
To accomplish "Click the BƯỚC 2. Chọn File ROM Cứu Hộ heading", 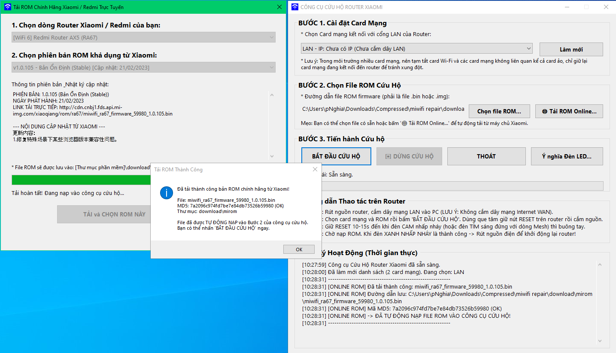I will [x=350, y=85].
